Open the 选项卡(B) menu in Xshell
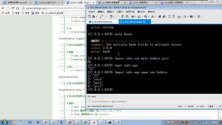The image size is (222, 125). tap(130, 12)
